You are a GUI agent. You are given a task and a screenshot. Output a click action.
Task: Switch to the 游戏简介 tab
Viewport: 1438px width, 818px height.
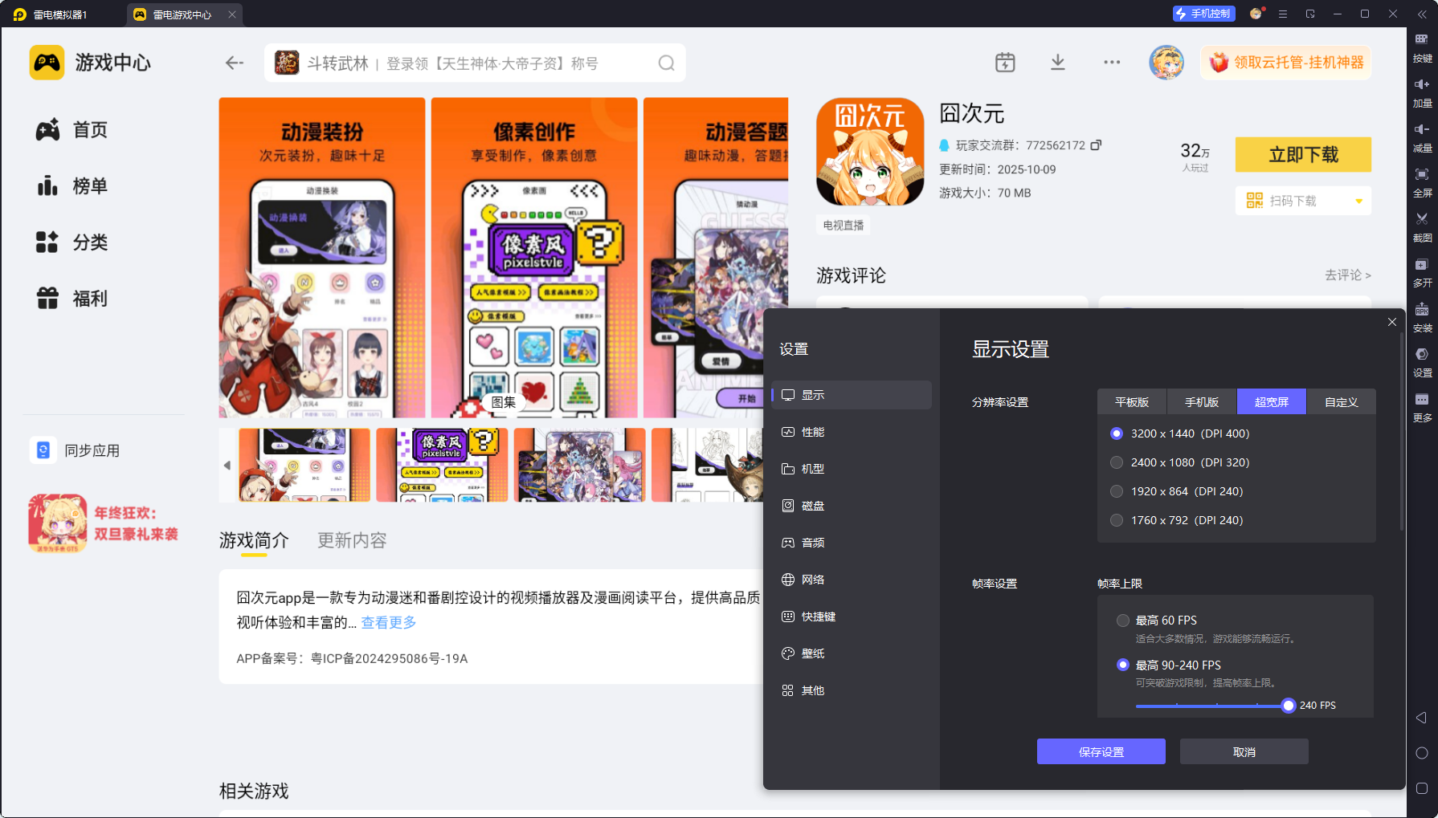click(x=254, y=540)
